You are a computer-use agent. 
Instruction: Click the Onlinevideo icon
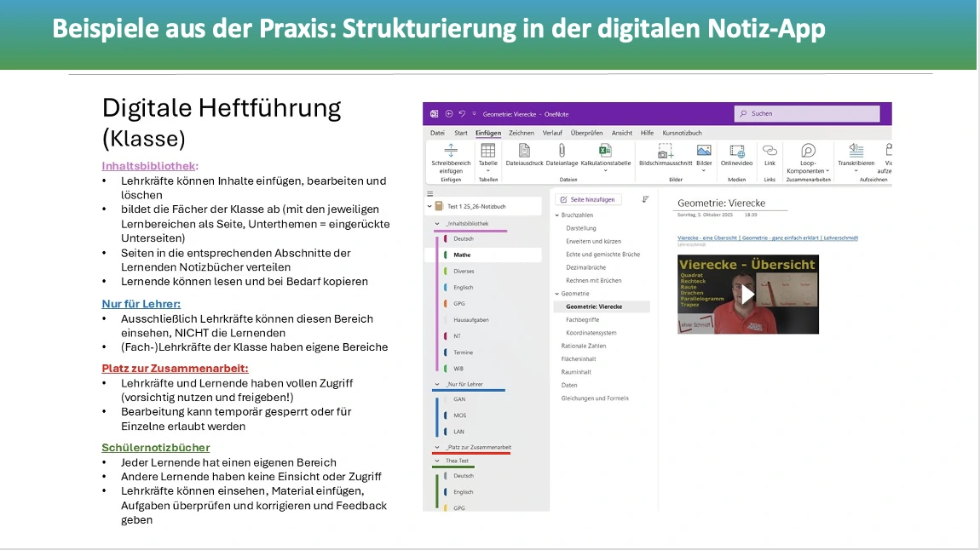coord(736,151)
